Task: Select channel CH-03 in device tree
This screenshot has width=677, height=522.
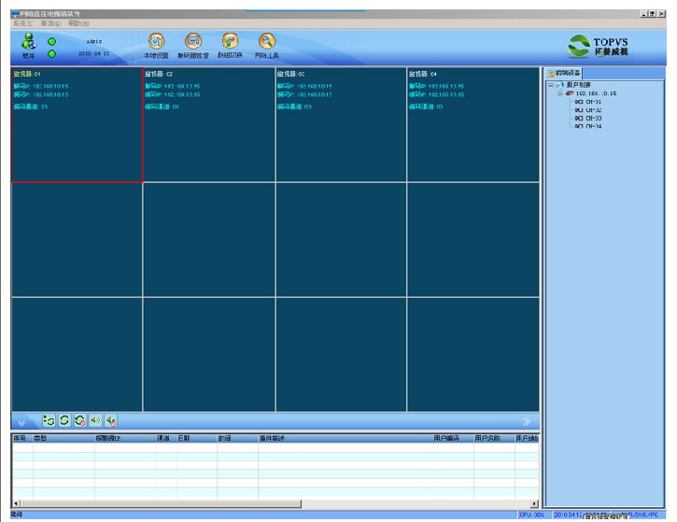Action: (591, 119)
